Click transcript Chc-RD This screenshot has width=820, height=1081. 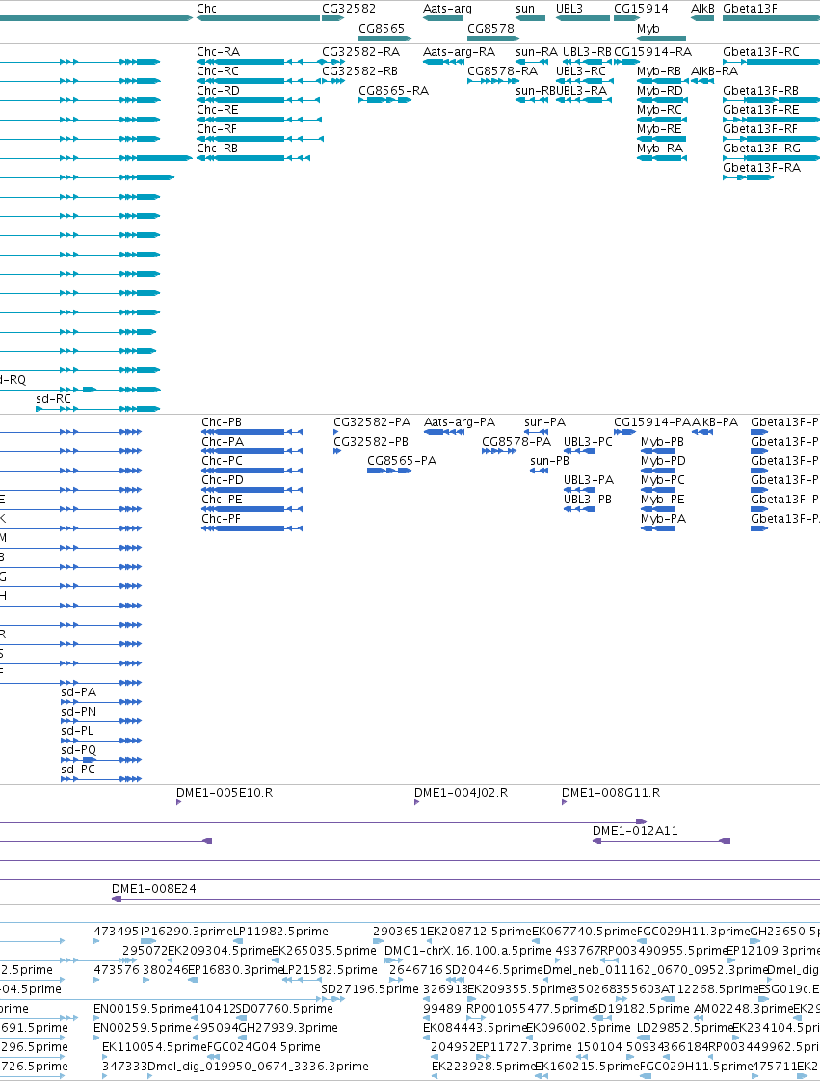pyautogui.click(x=219, y=91)
